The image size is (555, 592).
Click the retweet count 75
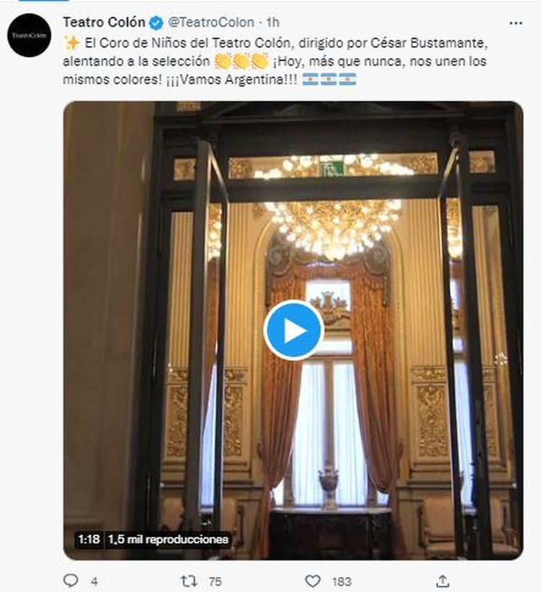(x=215, y=582)
